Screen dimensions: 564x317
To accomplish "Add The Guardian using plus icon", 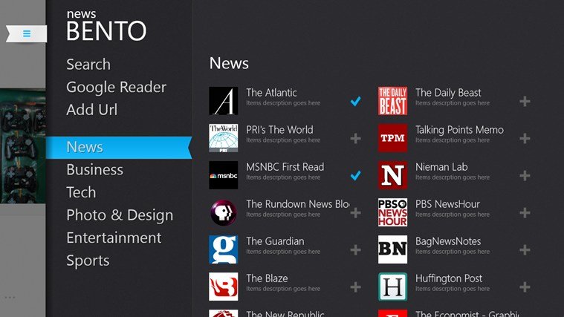I will (355, 249).
